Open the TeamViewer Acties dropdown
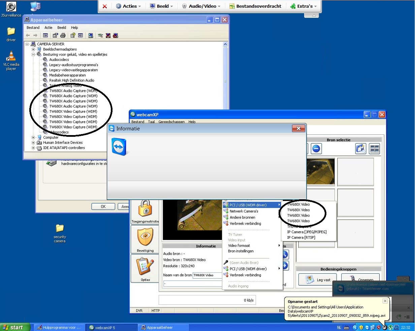The height and width of the screenshot is (331, 415). tap(128, 6)
